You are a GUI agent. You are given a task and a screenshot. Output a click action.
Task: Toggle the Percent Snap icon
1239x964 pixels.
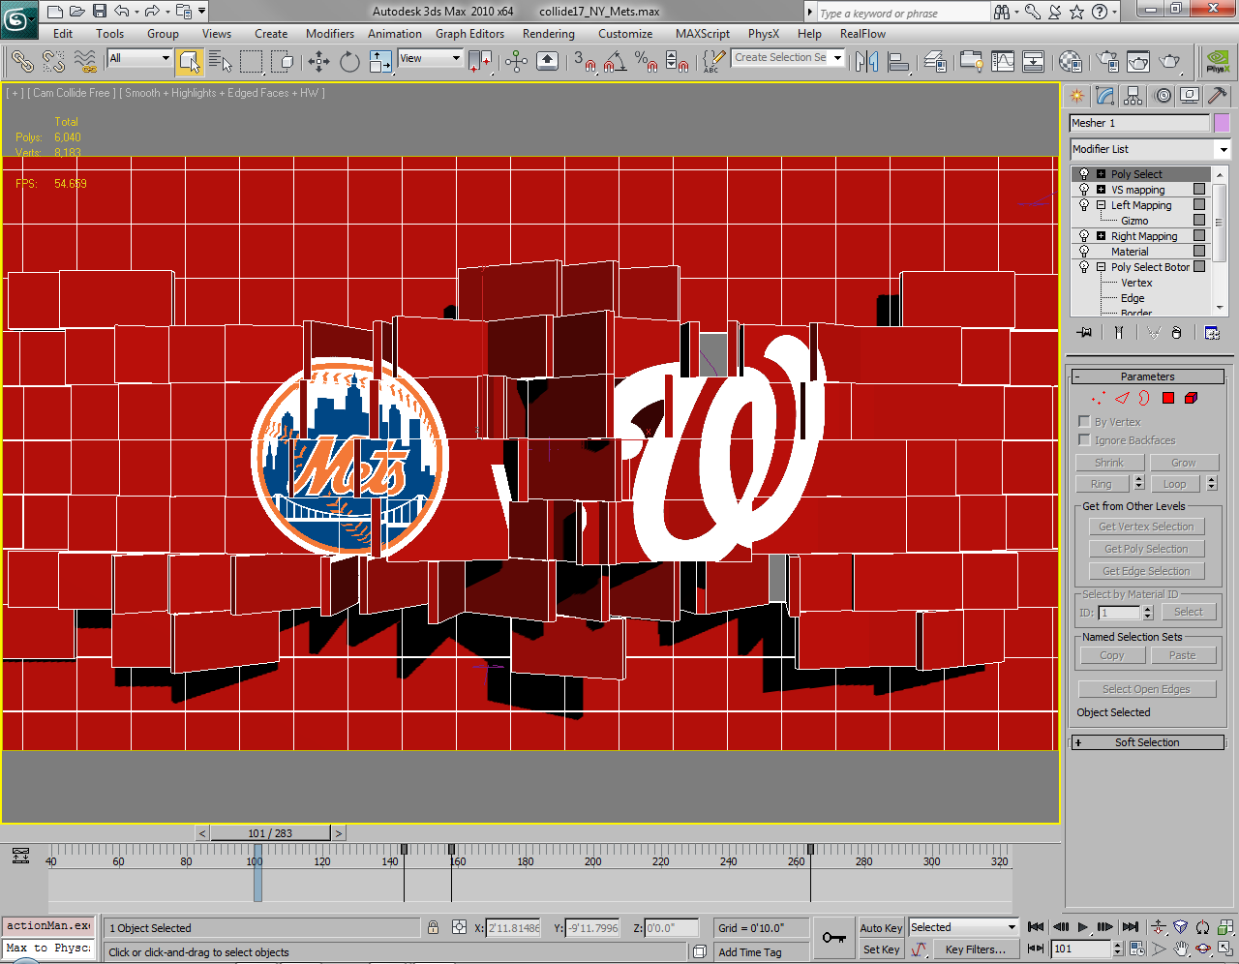click(x=646, y=61)
